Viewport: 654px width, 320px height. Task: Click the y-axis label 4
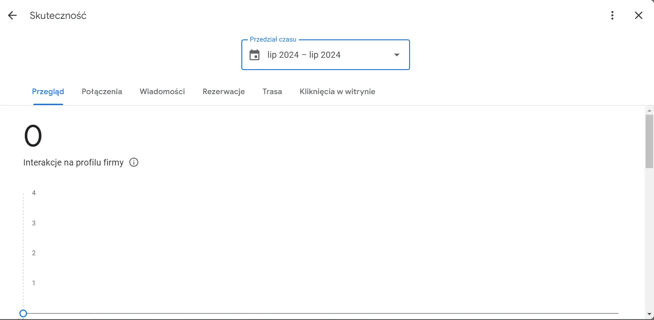[34, 193]
